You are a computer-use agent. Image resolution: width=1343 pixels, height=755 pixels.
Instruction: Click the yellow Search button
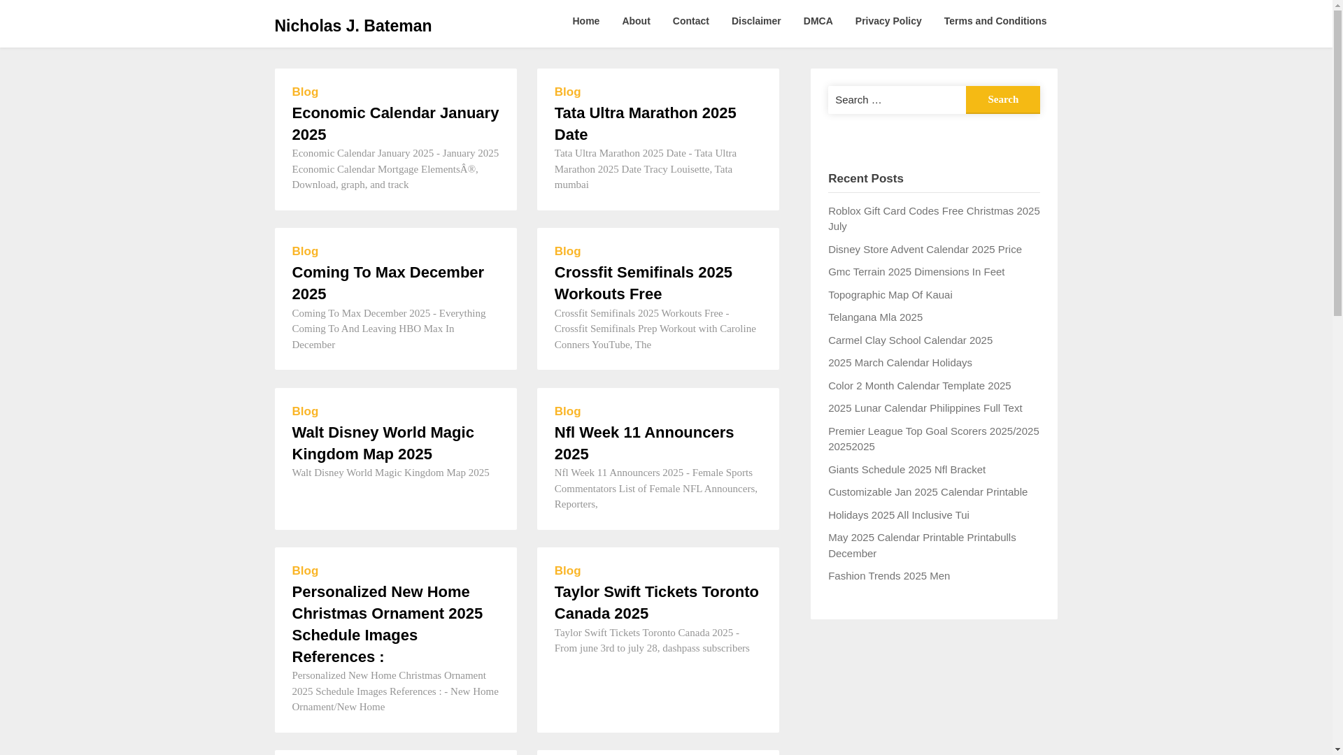[x=1002, y=100]
